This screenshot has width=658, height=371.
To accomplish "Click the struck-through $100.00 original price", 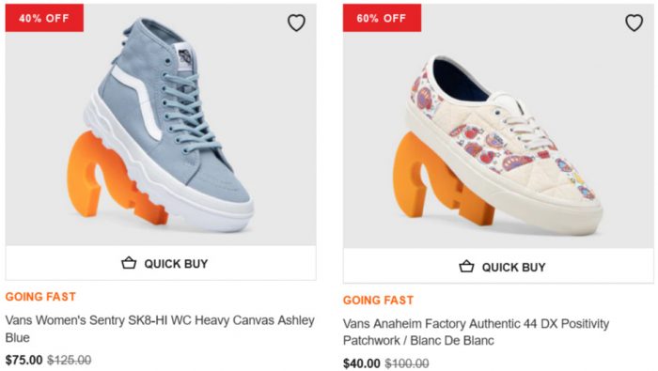I will 407,363.
